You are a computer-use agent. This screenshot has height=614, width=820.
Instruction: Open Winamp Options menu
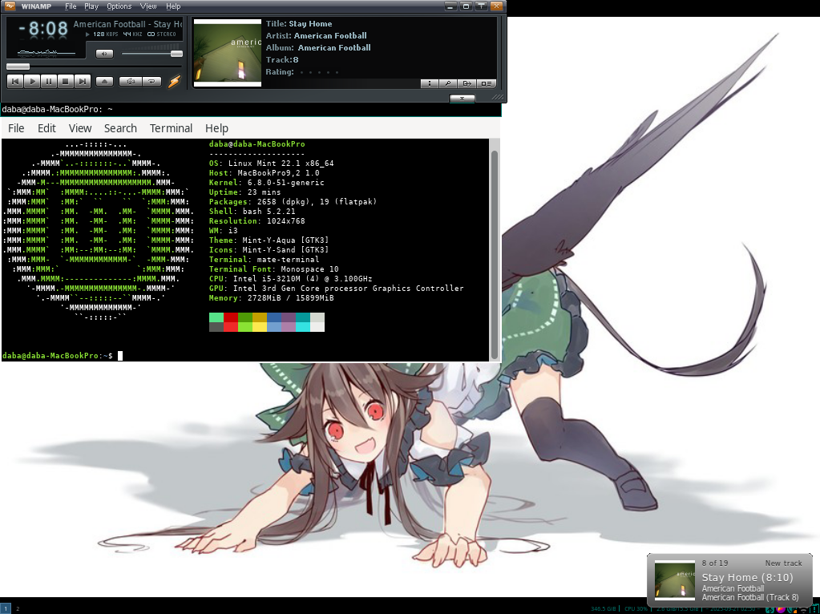click(x=119, y=6)
